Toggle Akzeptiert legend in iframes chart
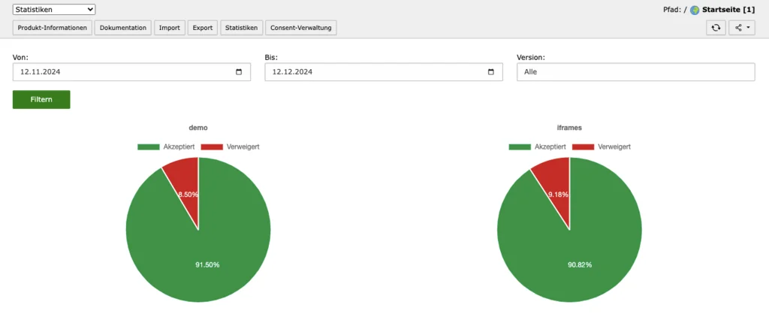Image resolution: width=769 pixels, height=323 pixels. click(538, 146)
